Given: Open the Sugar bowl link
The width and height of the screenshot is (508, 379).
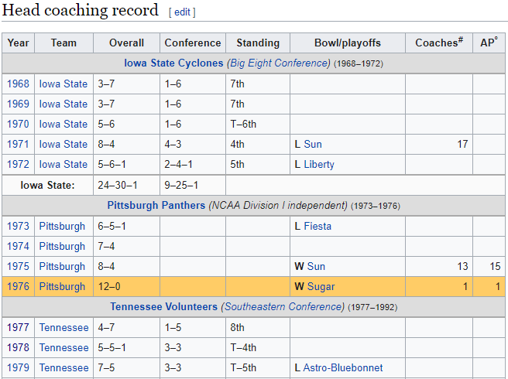Looking at the screenshot, I should point(321,286).
